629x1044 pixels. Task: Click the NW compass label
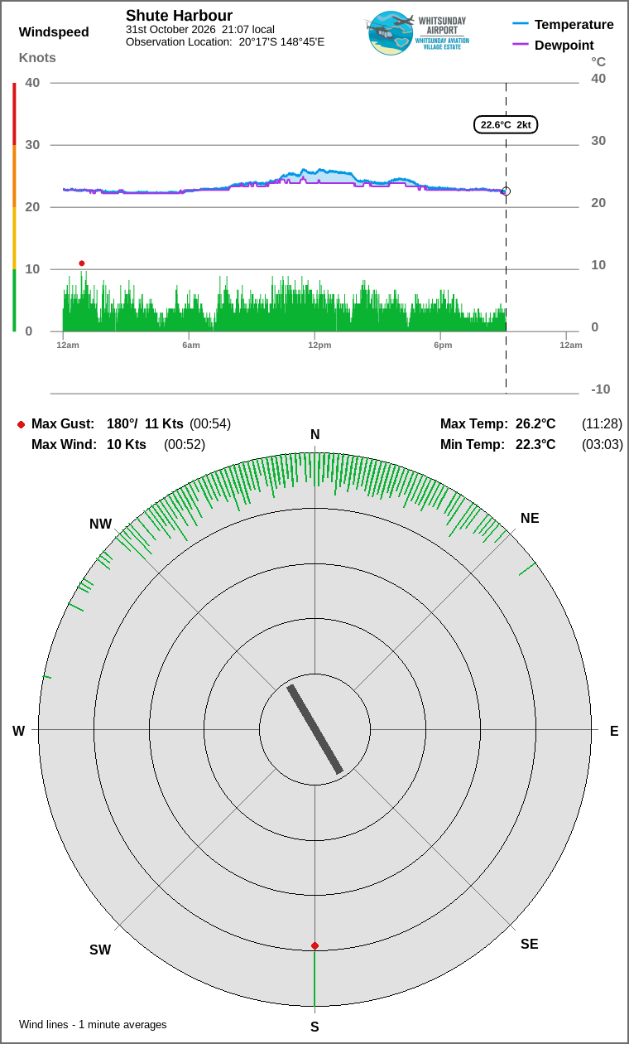[x=101, y=524]
